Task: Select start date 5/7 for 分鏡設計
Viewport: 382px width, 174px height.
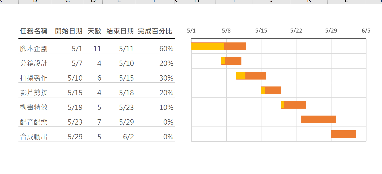Action: click(77, 63)
